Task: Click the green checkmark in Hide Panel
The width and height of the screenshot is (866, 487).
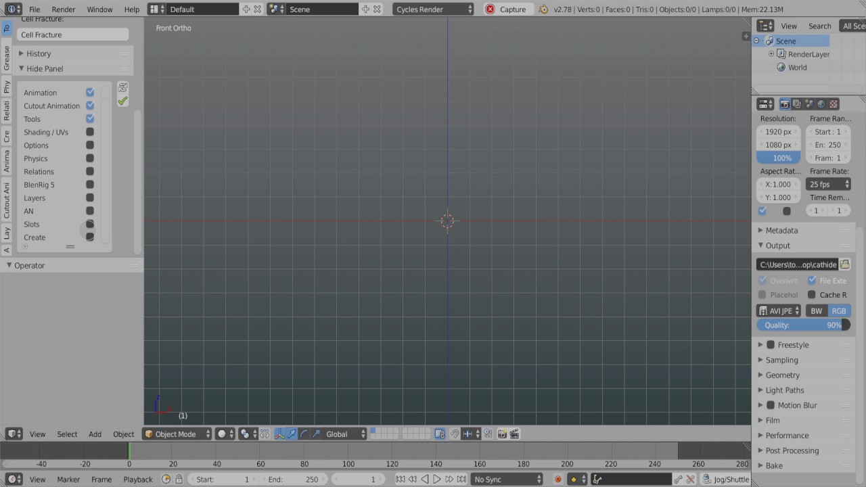Action: point(122,101)
